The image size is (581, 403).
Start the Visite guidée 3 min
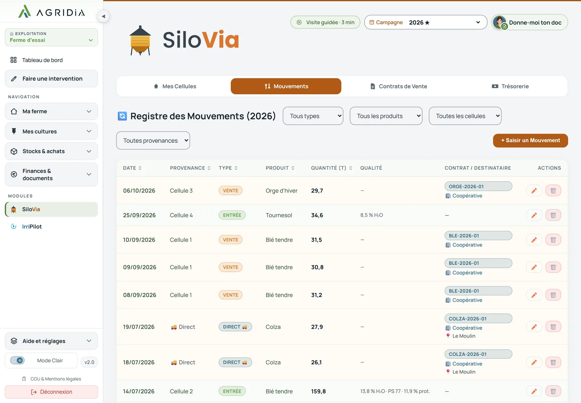click(x=325, y=22)
